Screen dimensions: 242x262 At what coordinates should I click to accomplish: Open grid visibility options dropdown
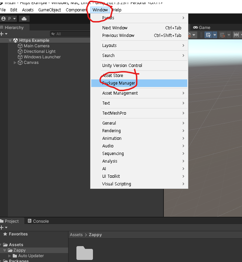pos(215,35)
